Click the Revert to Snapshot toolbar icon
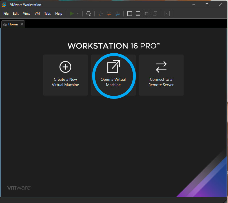Viewport: 228px width, 203px height. (109, 14)
